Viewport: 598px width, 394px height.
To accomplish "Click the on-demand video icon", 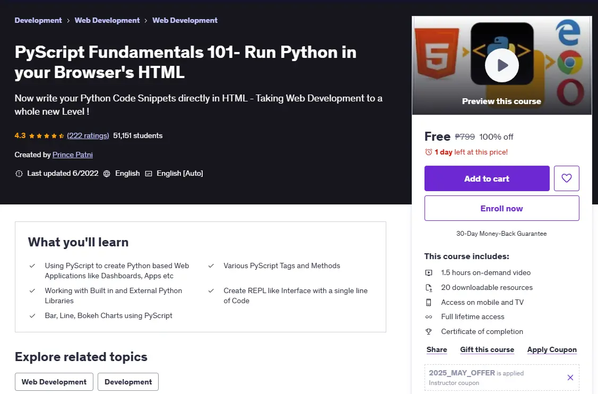I will click(429, 272).
